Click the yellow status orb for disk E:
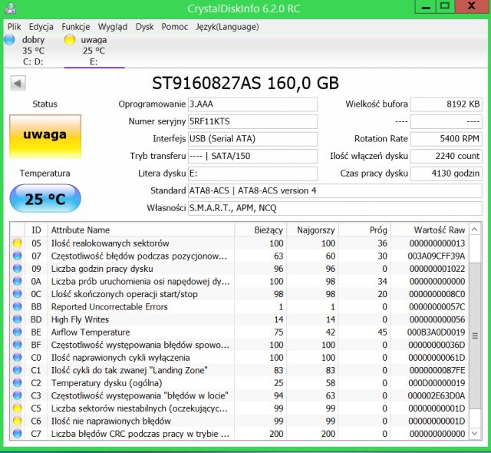 [x=70, y=40]
